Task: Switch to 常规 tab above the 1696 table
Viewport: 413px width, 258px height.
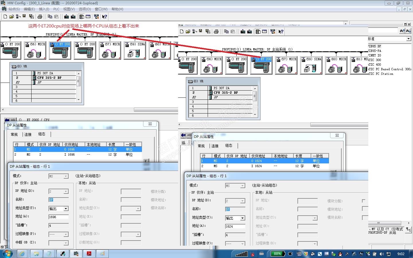Action: [14, 134]
